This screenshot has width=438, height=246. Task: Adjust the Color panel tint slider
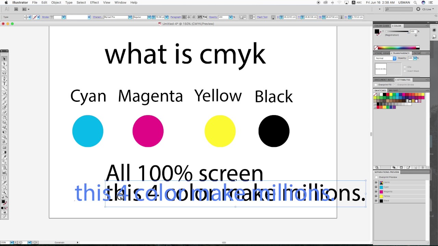[397, 31]
